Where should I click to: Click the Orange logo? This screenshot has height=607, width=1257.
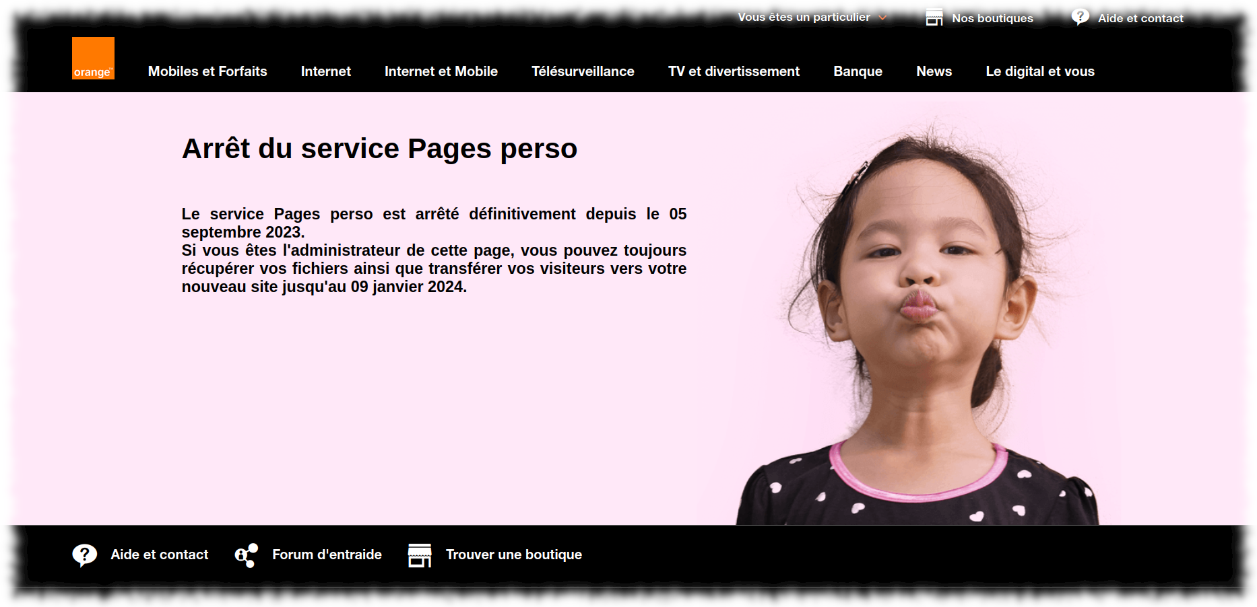pyautogui.click(x=93, y=58)
